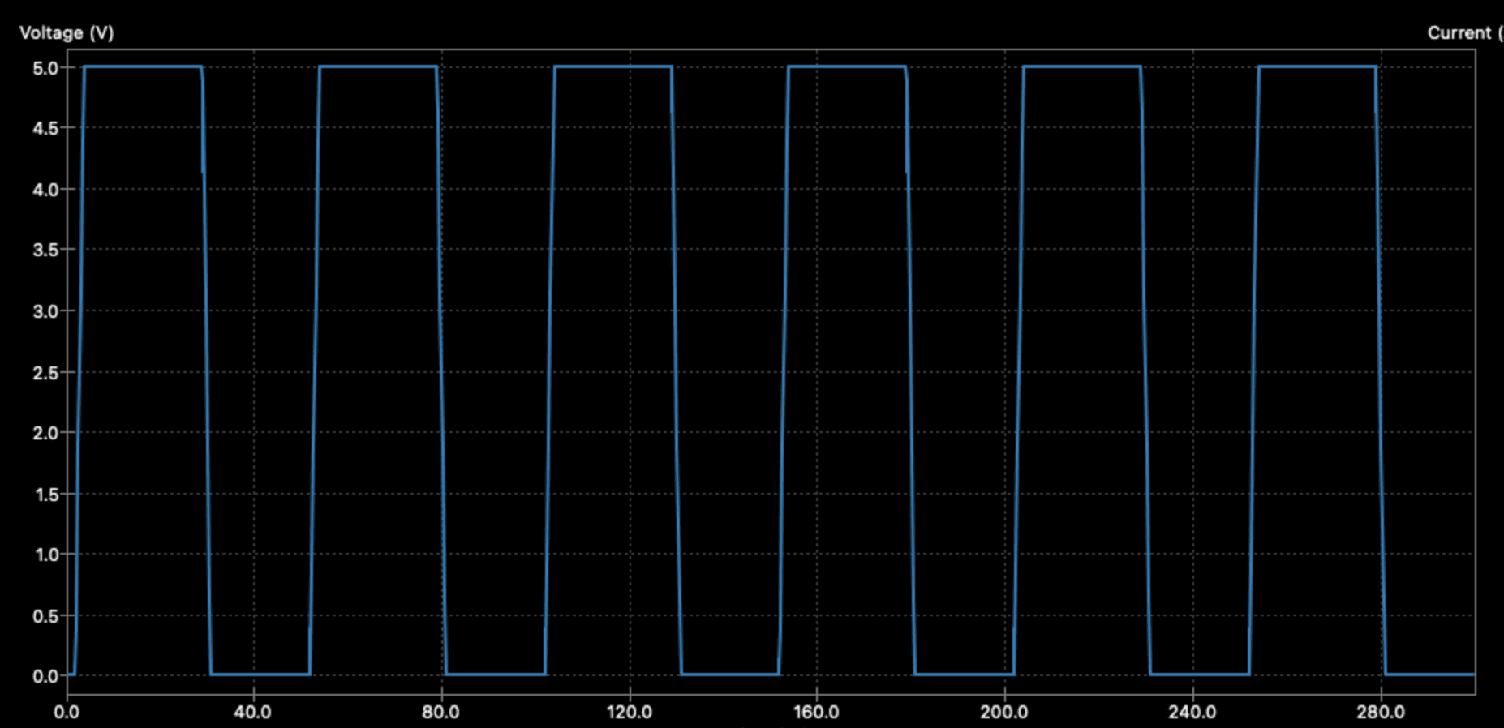Click the 1.0 voltage axis tick label

(x=45, y=555)
